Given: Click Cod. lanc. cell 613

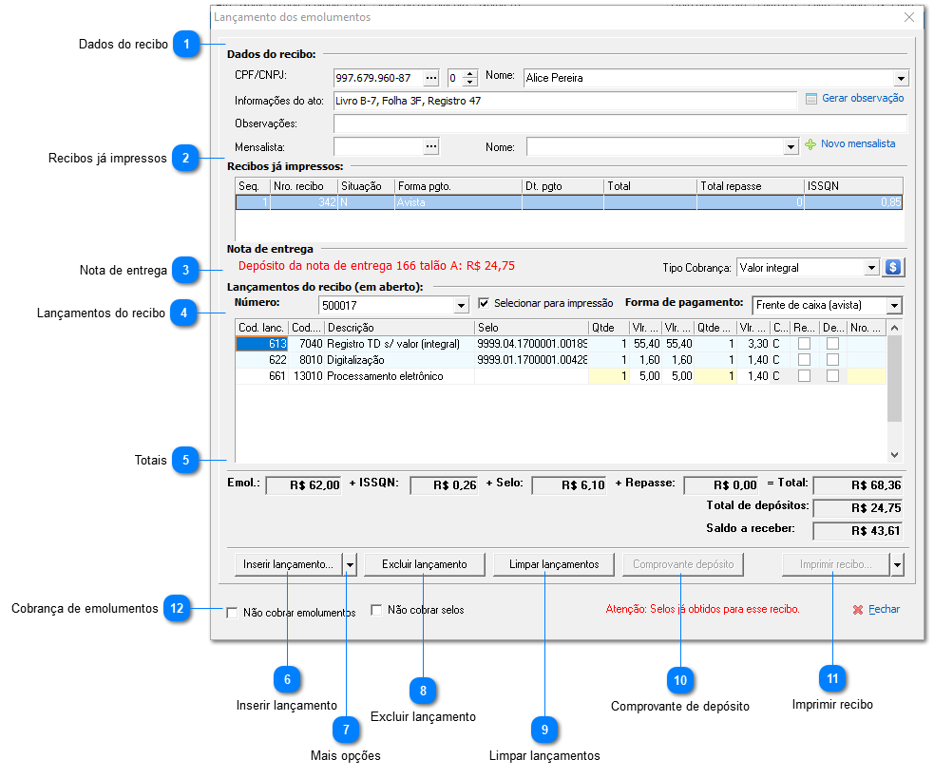Looking at the screenshot, I should pyautogui.click(x=262, y=344).
